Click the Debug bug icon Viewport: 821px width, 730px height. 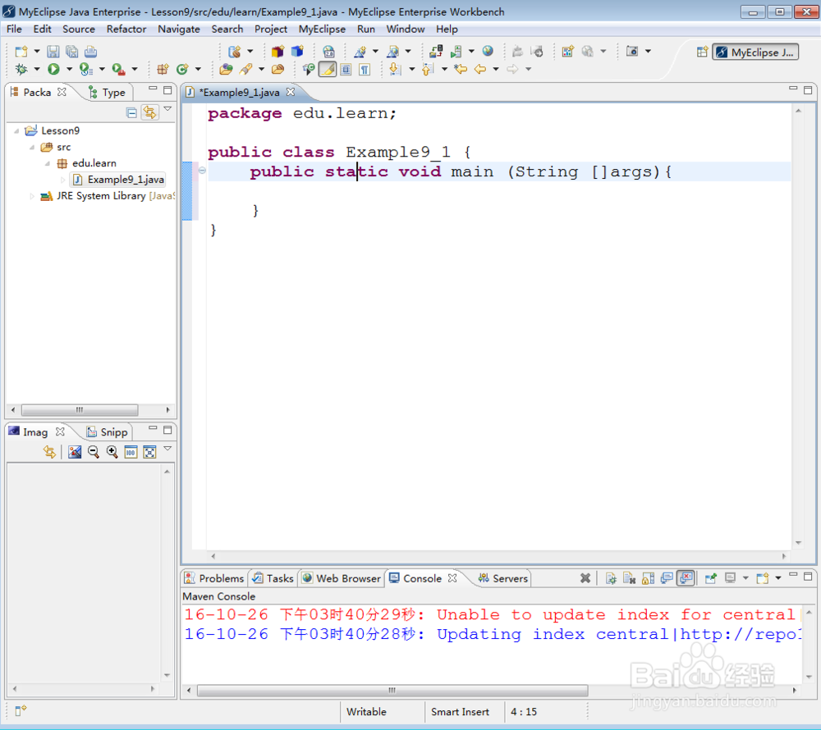(21, 69)
